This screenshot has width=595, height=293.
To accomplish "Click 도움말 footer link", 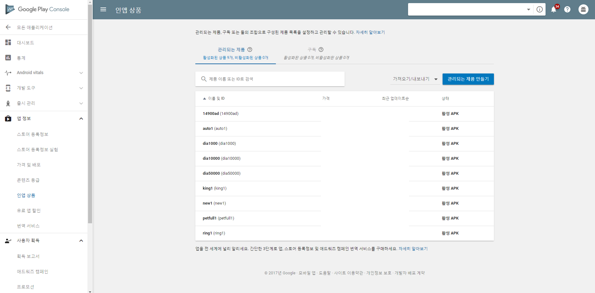I will click(325, 273).
